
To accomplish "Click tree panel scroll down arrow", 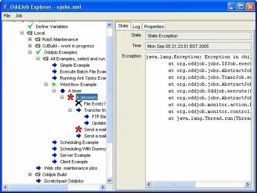I will tap(109, 181).
